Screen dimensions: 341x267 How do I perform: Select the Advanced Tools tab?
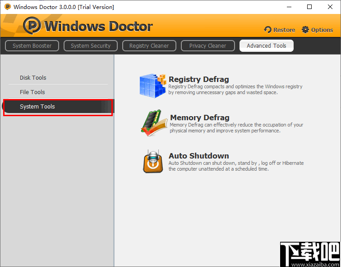coord(267,46)
